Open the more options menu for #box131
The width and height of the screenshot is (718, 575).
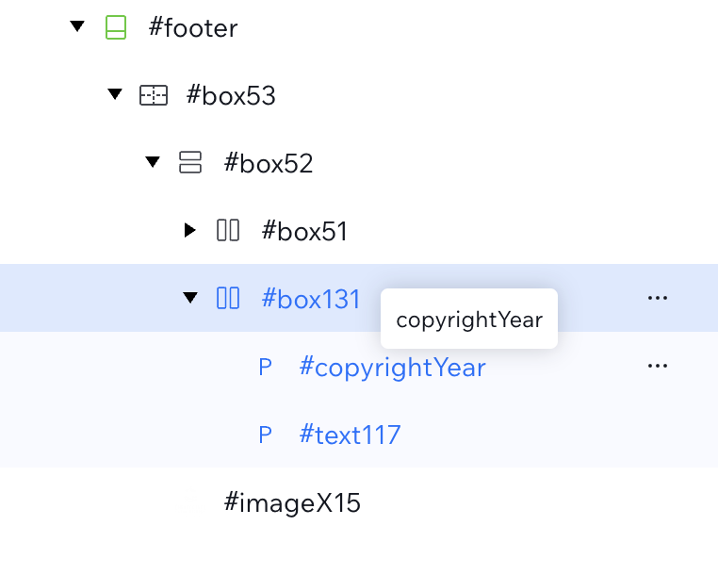click(x=657, y=298)
